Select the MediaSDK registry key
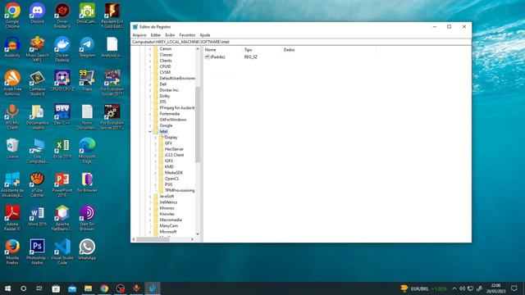525x295 pixels. pyautogui.click(x=174, y=173)
